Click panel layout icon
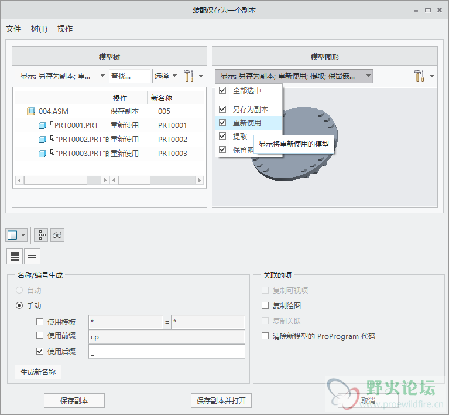Screen dimensions: 449x415 [x=12, y=235]
